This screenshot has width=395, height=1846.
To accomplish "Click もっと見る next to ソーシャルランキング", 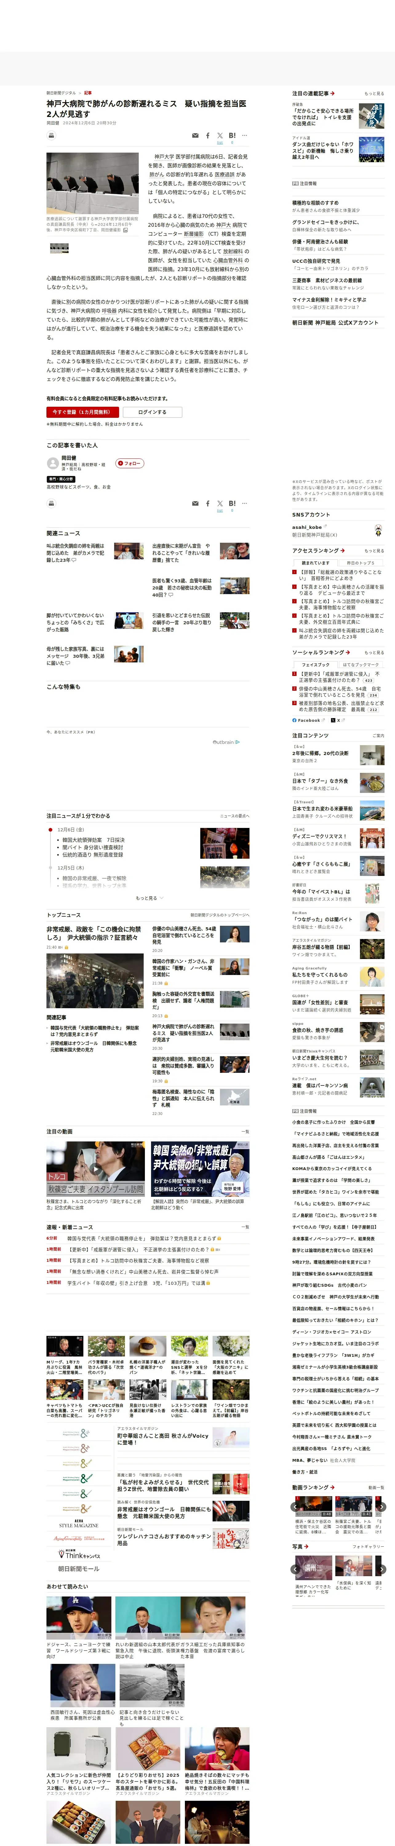I will click(x=374, y=653).
